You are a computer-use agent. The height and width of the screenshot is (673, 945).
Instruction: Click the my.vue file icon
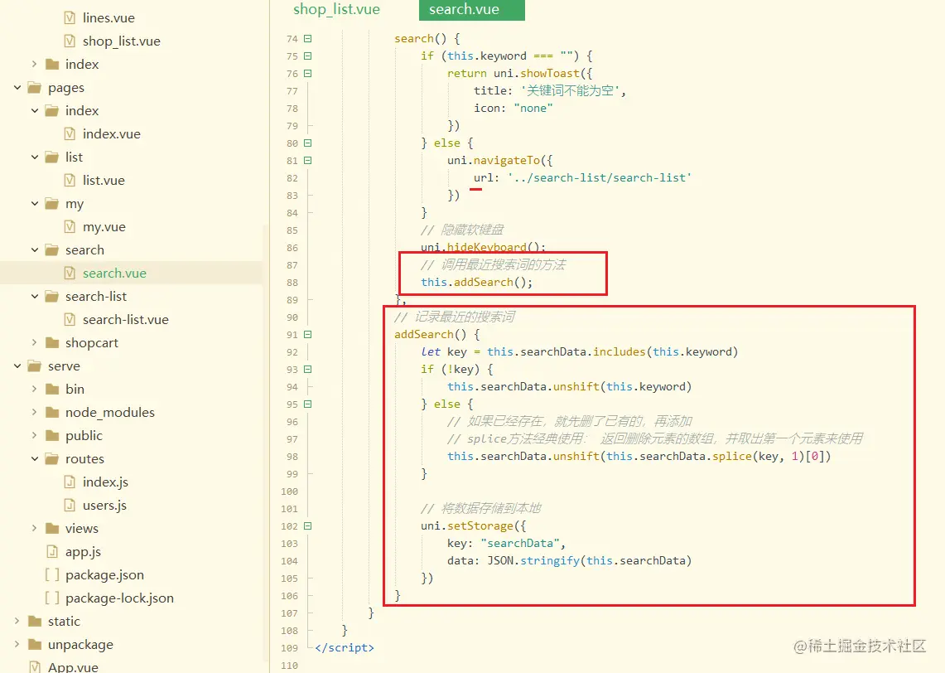pos(70,227)
